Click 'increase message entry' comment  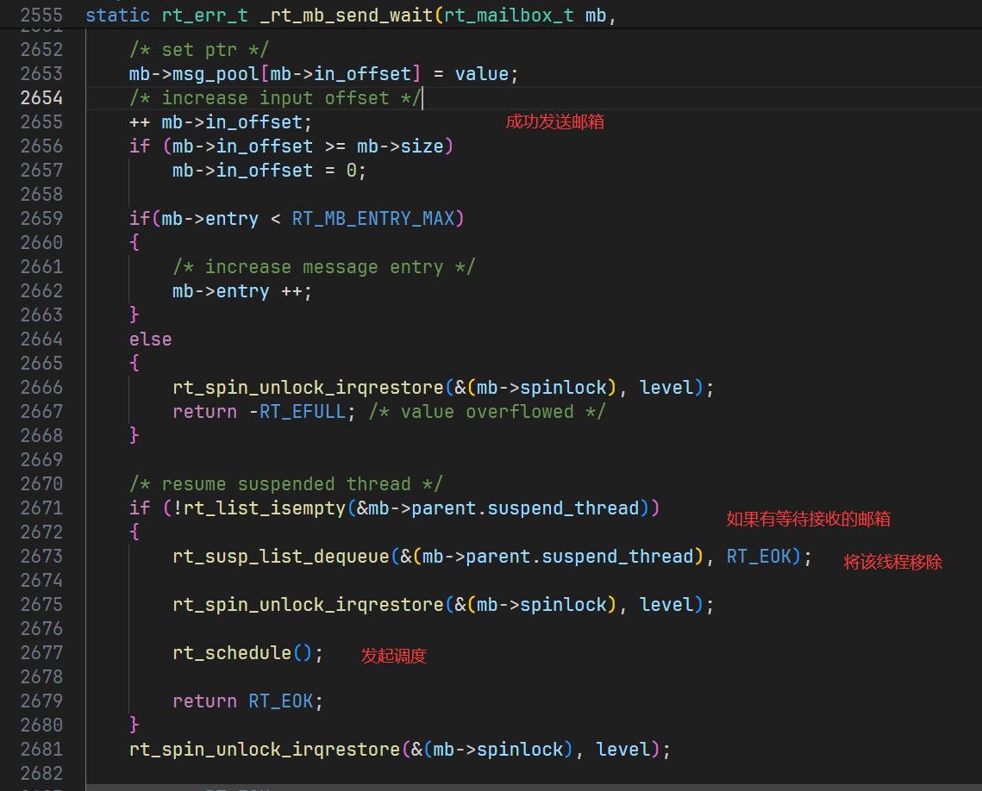point(324,266)
